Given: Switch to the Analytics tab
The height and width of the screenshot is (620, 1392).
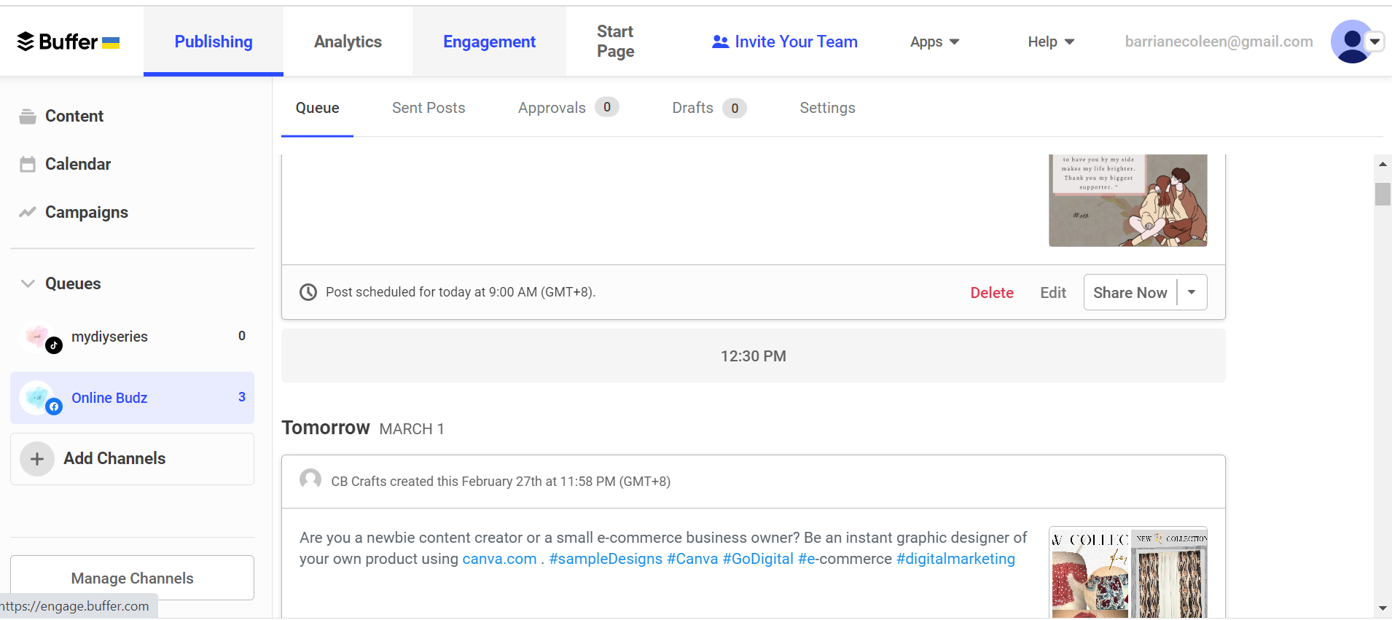Looking at the screenshot, I should click(348, 42).
